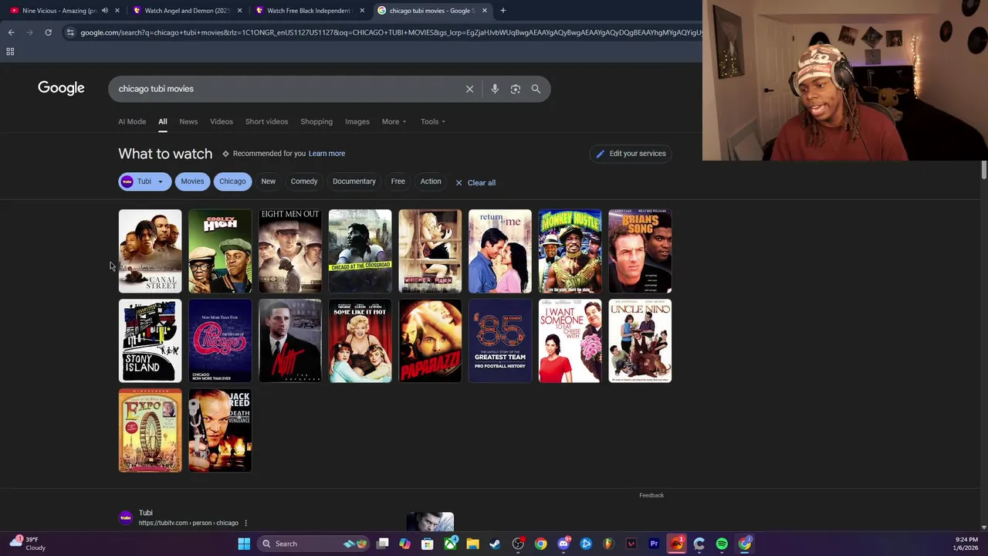The width and height of the screenshot is (988, 556).
Task: Enable the Documentary filter chip
Action: [354, 181]
